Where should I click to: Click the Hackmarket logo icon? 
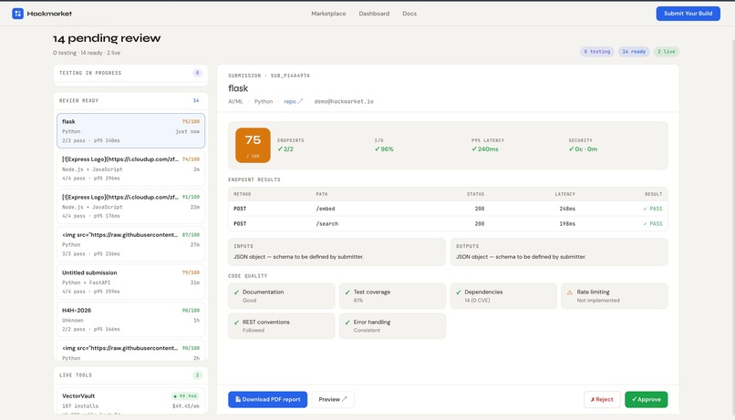coord(18,14)
